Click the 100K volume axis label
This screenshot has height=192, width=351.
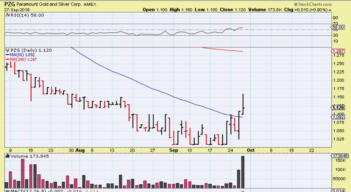[340, 170]
